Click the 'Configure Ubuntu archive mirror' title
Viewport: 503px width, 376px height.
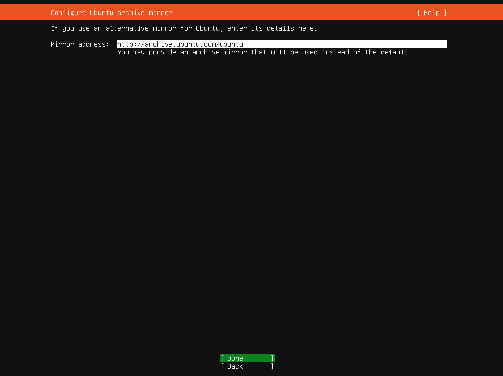112,13
